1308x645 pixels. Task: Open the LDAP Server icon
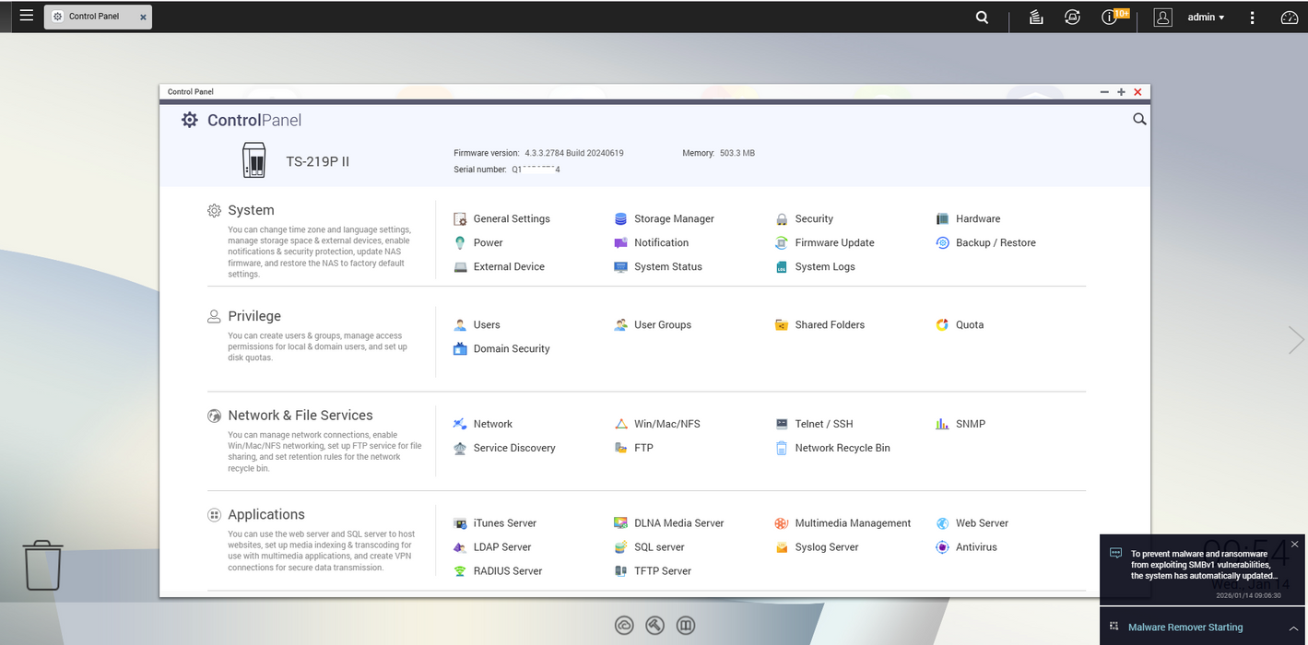pos(460,547)
